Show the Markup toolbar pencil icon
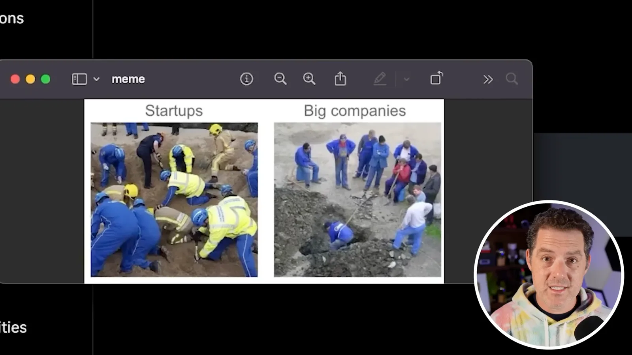The width and height of the screenshot is (632, 355). click(x=380, y=78)
